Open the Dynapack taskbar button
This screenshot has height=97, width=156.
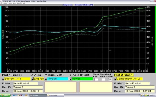click(38, 95)
